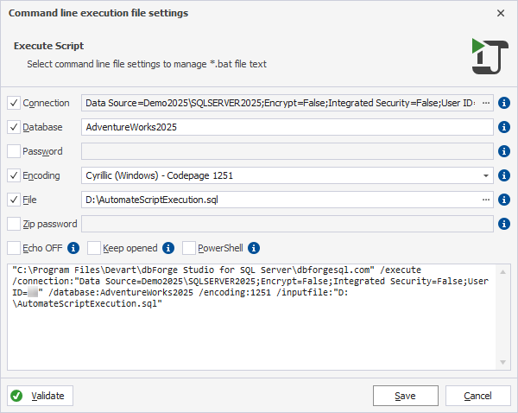Enable the PowerShell checkbox

click(188, 248)
